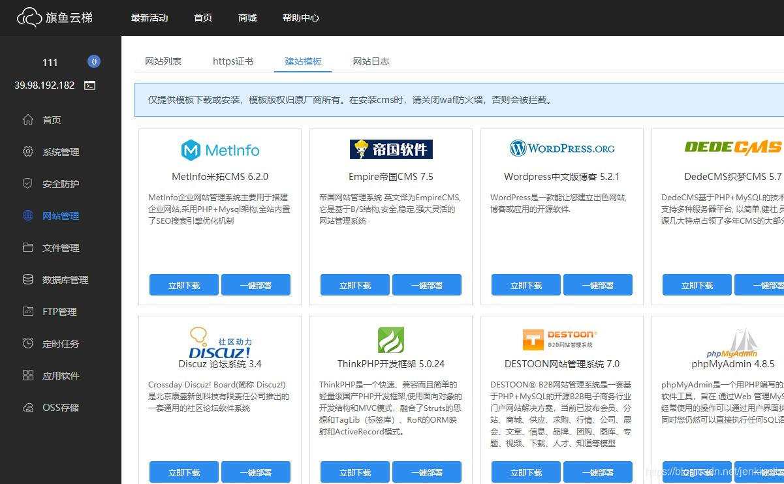
Task: Click the FTP管理 sidebar icon
Action: [27, 311]
